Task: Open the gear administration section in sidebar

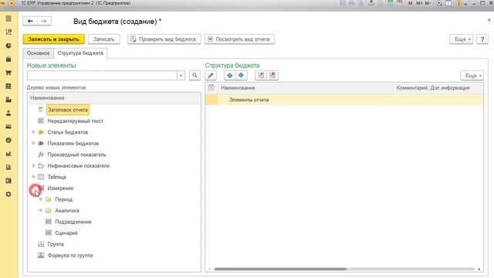Action: pyautogui.click(x=8, y=194)
